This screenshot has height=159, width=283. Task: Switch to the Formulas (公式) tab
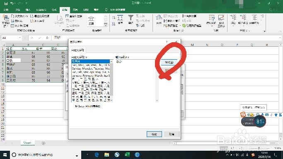pos(54,10)
